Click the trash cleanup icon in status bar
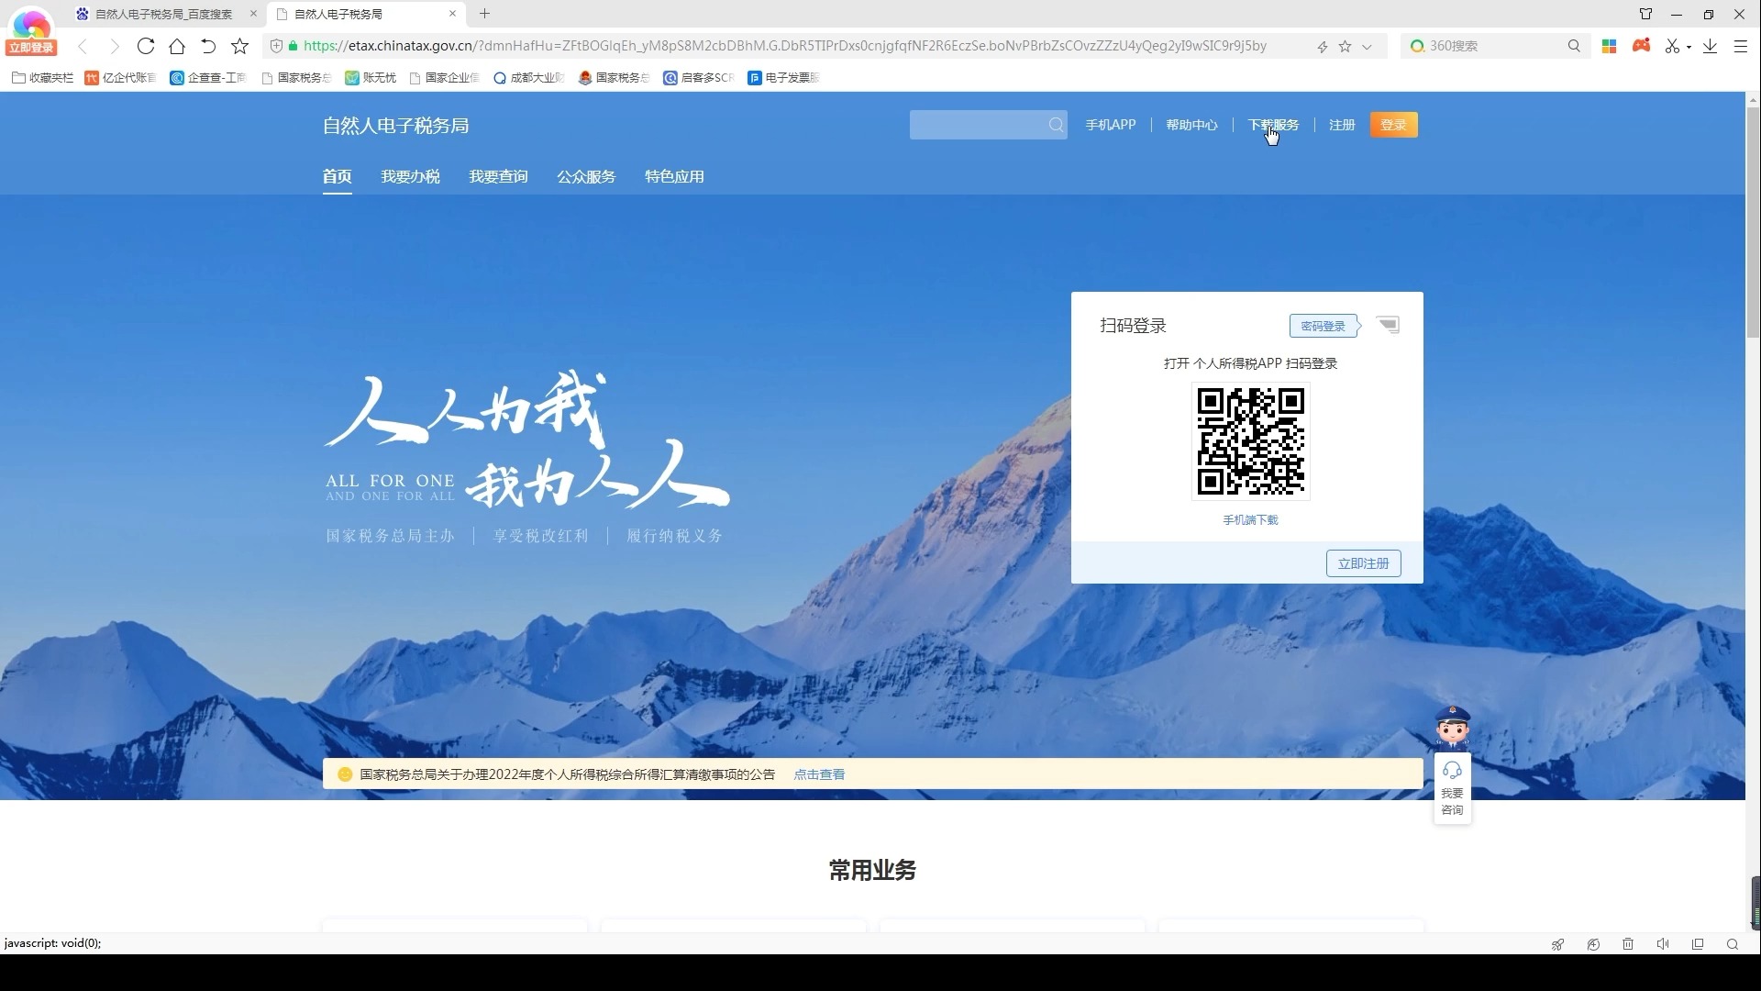1761x991 pixels. (x=1628, y=943)
